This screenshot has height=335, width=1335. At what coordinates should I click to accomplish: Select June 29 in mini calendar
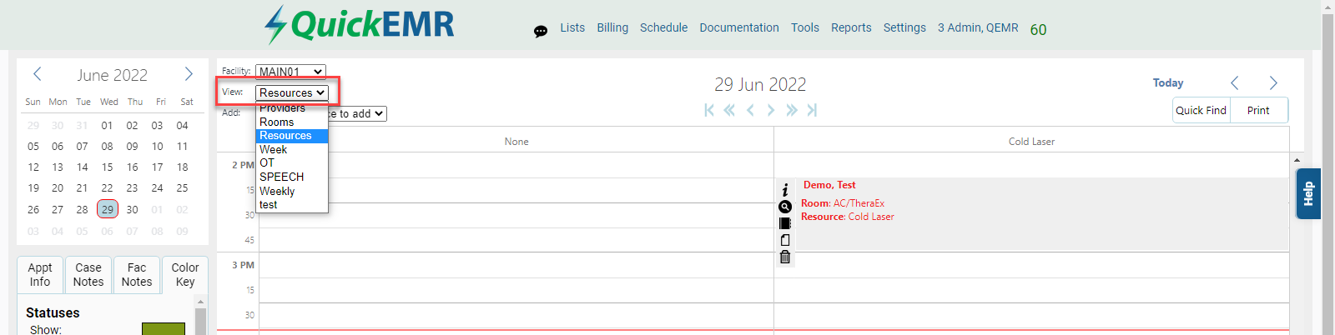click(x=108, y=209)
